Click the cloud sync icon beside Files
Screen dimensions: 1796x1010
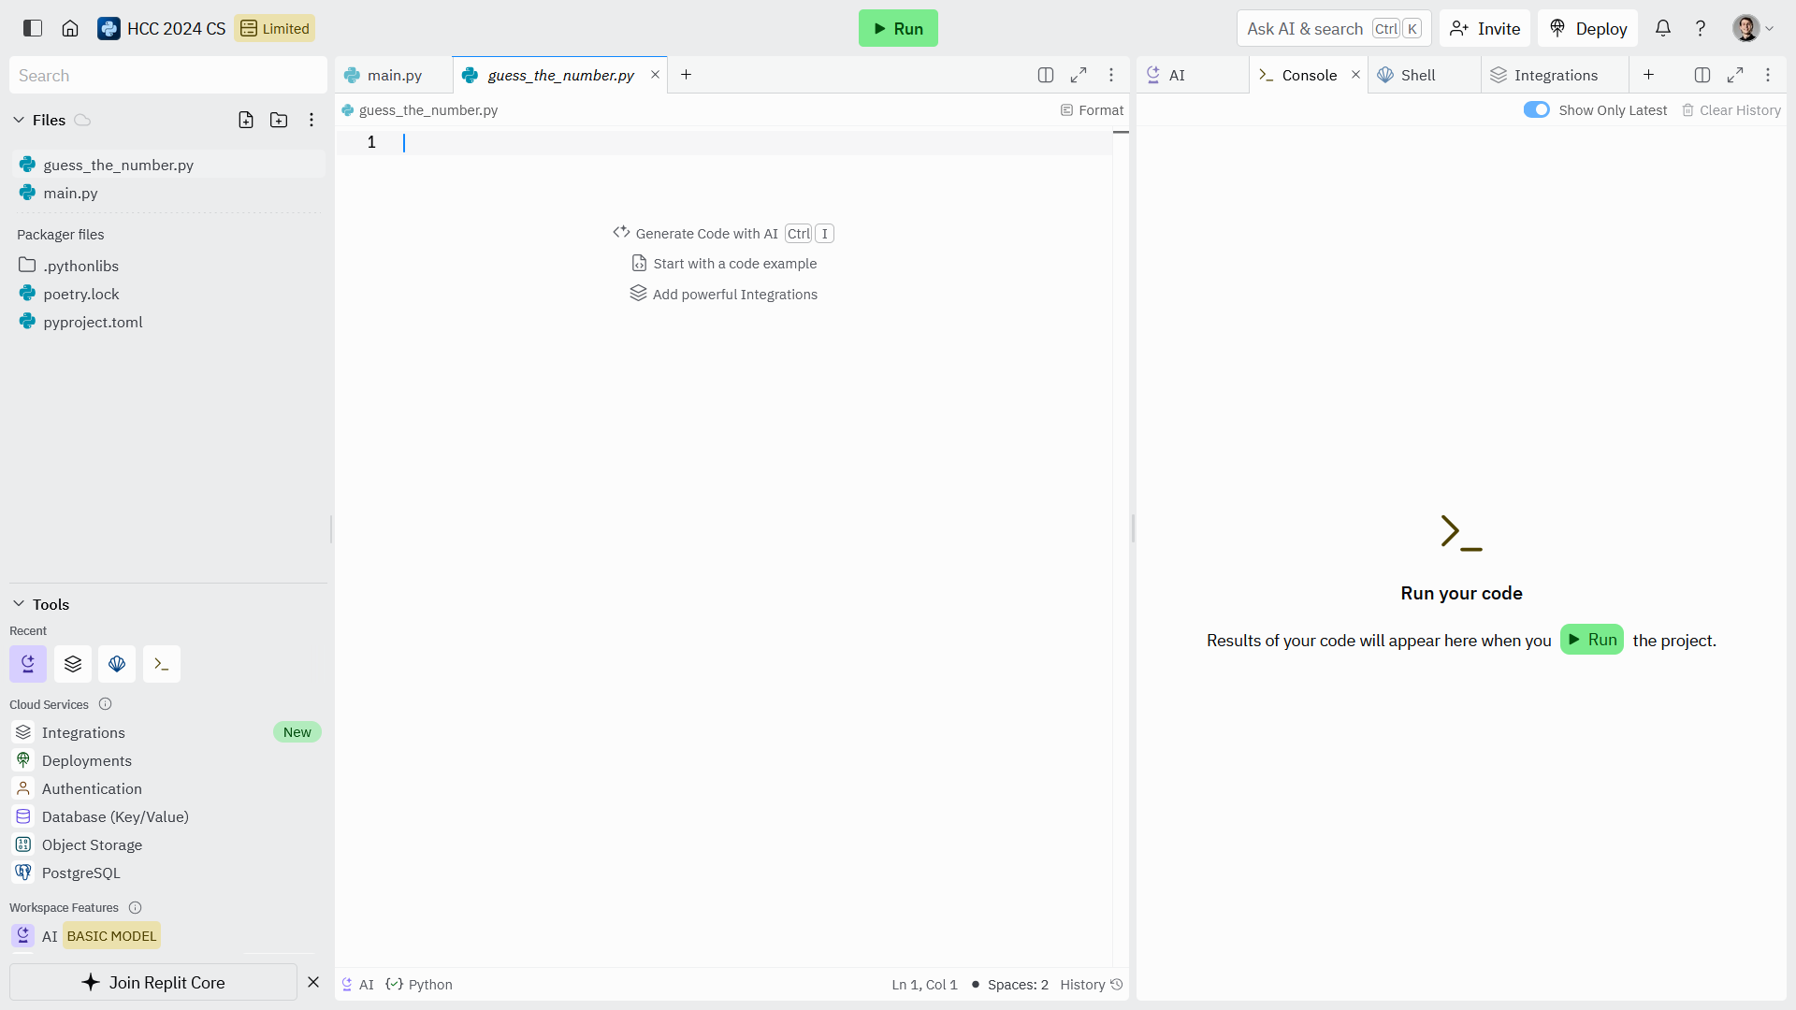point(82,120)
